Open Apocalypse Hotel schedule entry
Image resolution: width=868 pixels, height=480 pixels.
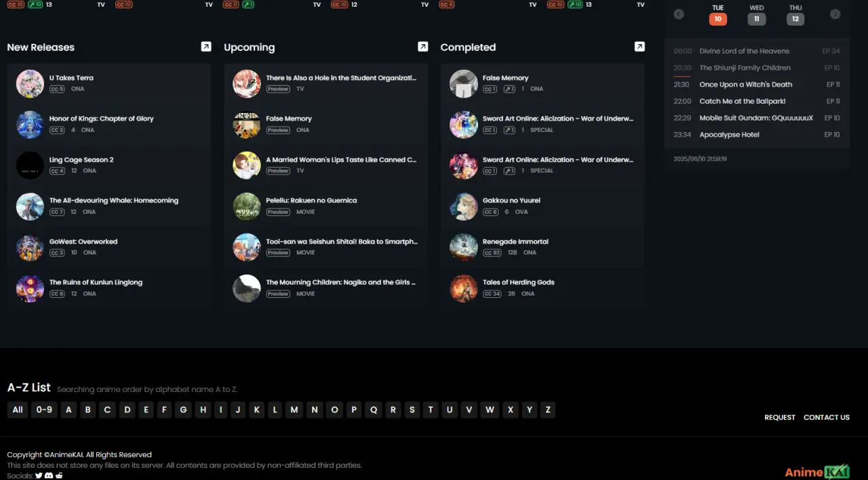tap(757, 135)
